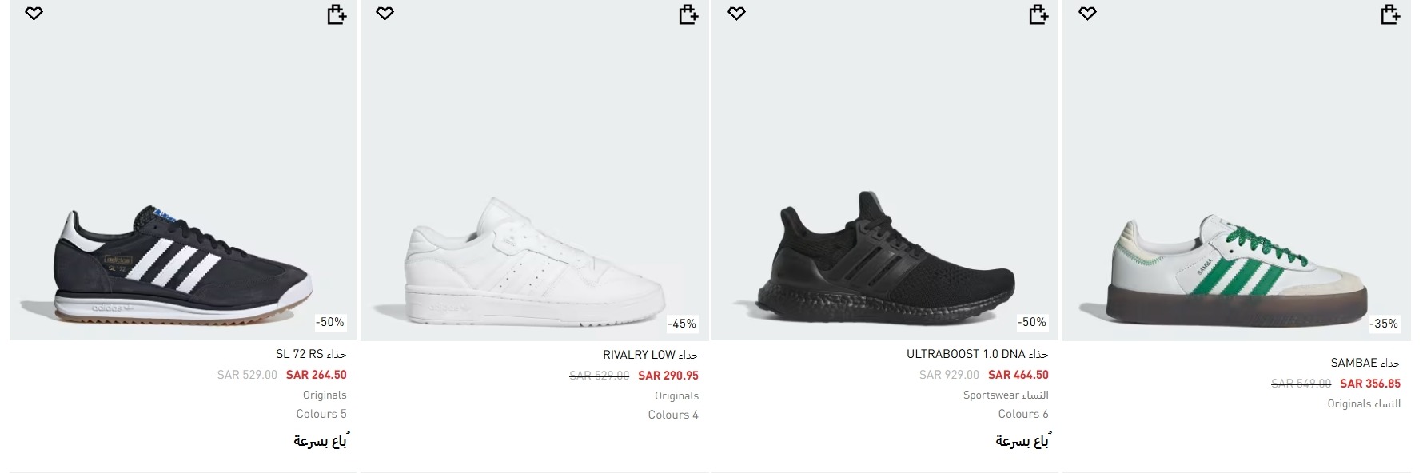This screenshot has width=1423, height=473.
Task: Open RIVALRY LOW product title link
Action: [x=650, y=355]
